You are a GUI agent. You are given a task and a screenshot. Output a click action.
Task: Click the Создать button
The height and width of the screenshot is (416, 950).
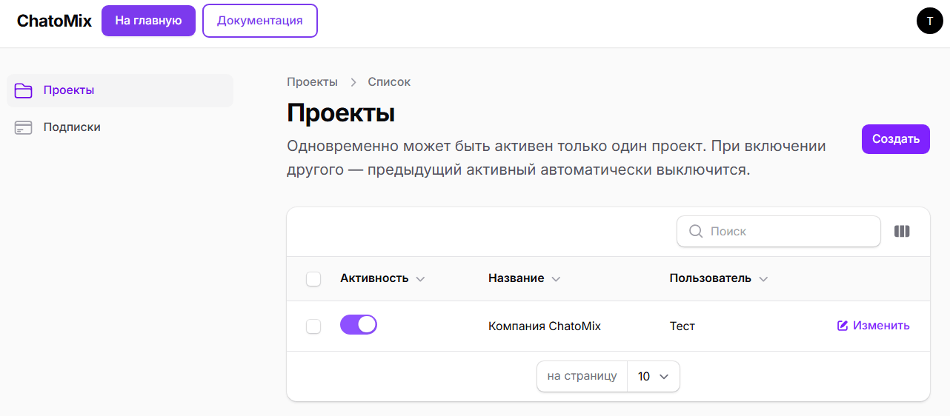pyautogui.click(x=896, y=139)
